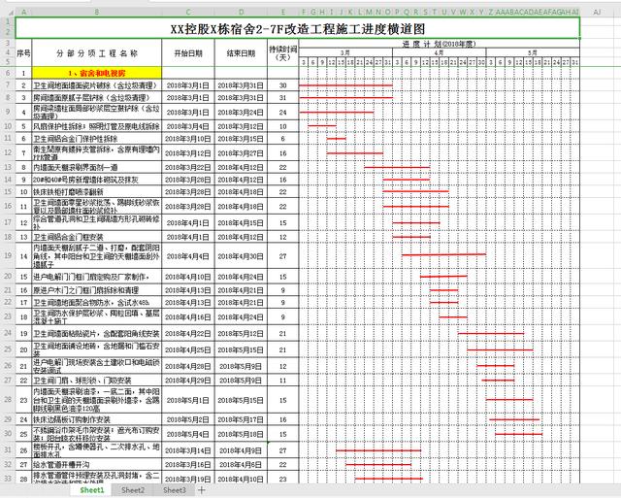Click the red Gantt bar for item 26
The height and width of the screenshot is (498, 621).
click(x=378, y=450)
